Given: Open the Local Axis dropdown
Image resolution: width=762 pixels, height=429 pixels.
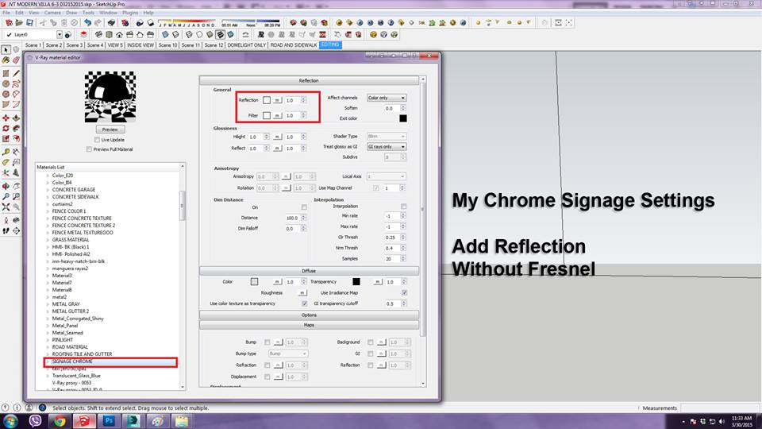Looking at the screenshot, I should pyautogui.click(x=387, y=176).
